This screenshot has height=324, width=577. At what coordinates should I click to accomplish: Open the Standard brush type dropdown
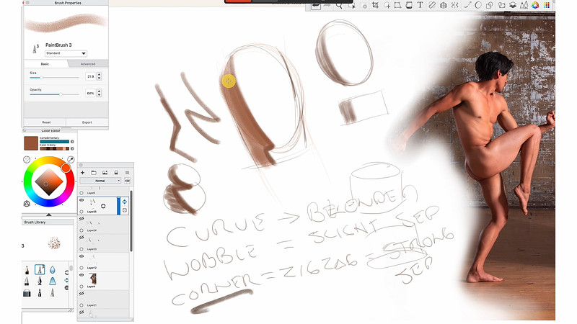click(66, 53)
